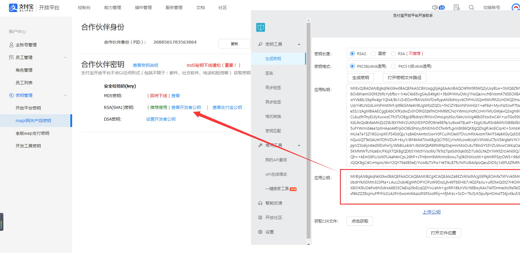520x253 pixels.
Task: Click the person icon beside 主账号管理
Action: pos(11,45)
